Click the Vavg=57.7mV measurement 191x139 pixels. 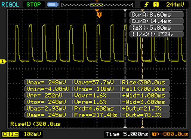(94, 82)
